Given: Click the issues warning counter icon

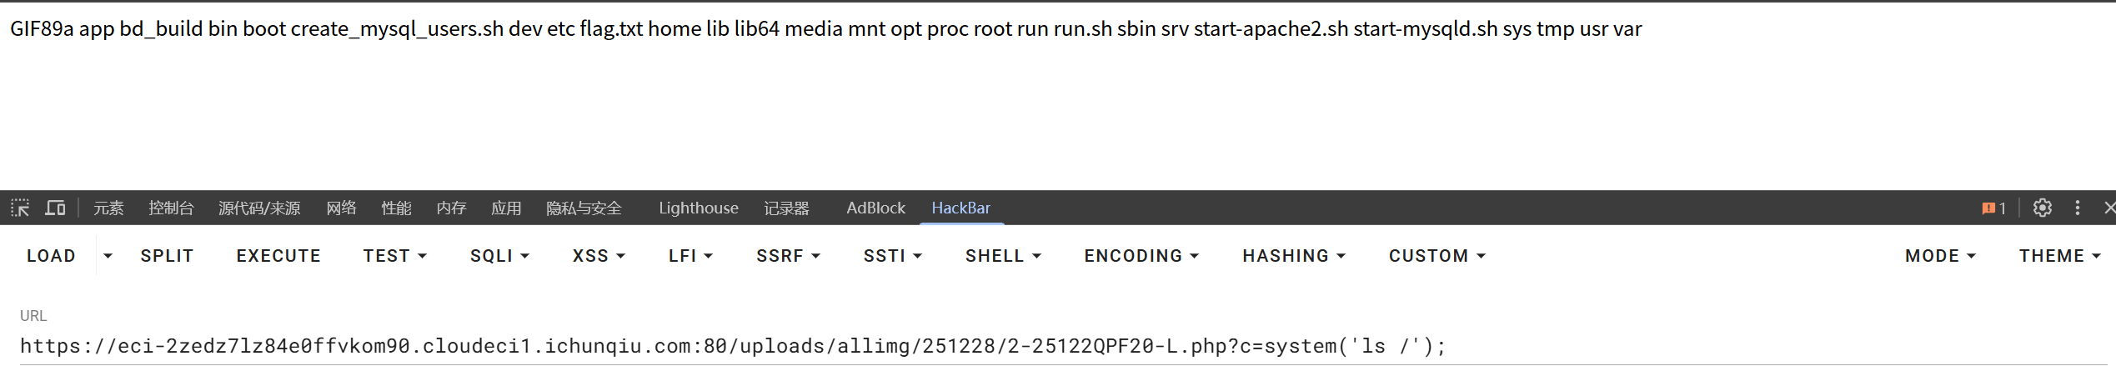Looking at the screenshot, I should tap(1993, 208).
